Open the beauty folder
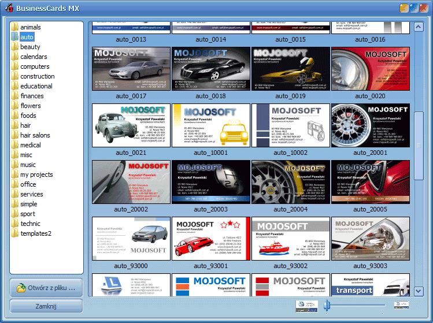This screenshot has width=433, height=323. point(30,47)
